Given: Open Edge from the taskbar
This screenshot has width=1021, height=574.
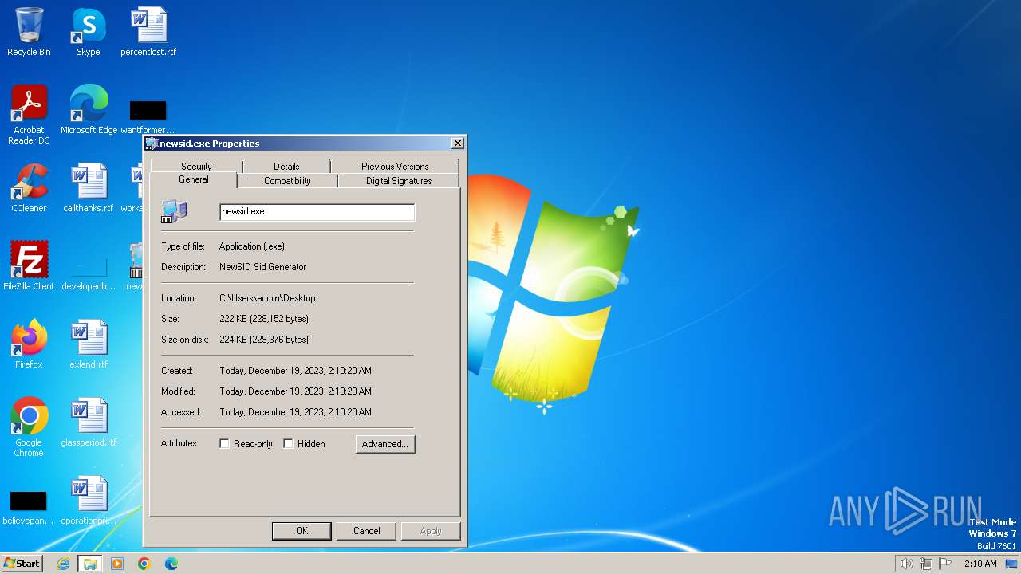Looking at the screenshot, I should coord(171,564).
